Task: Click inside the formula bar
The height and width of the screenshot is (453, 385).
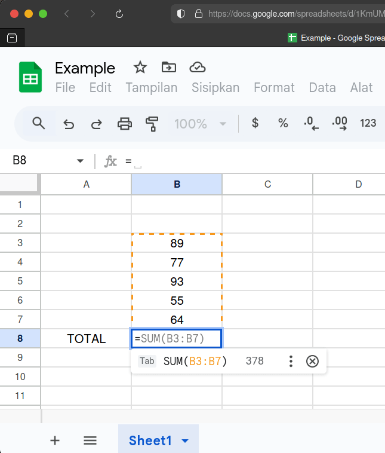Action: pos(254,161)
